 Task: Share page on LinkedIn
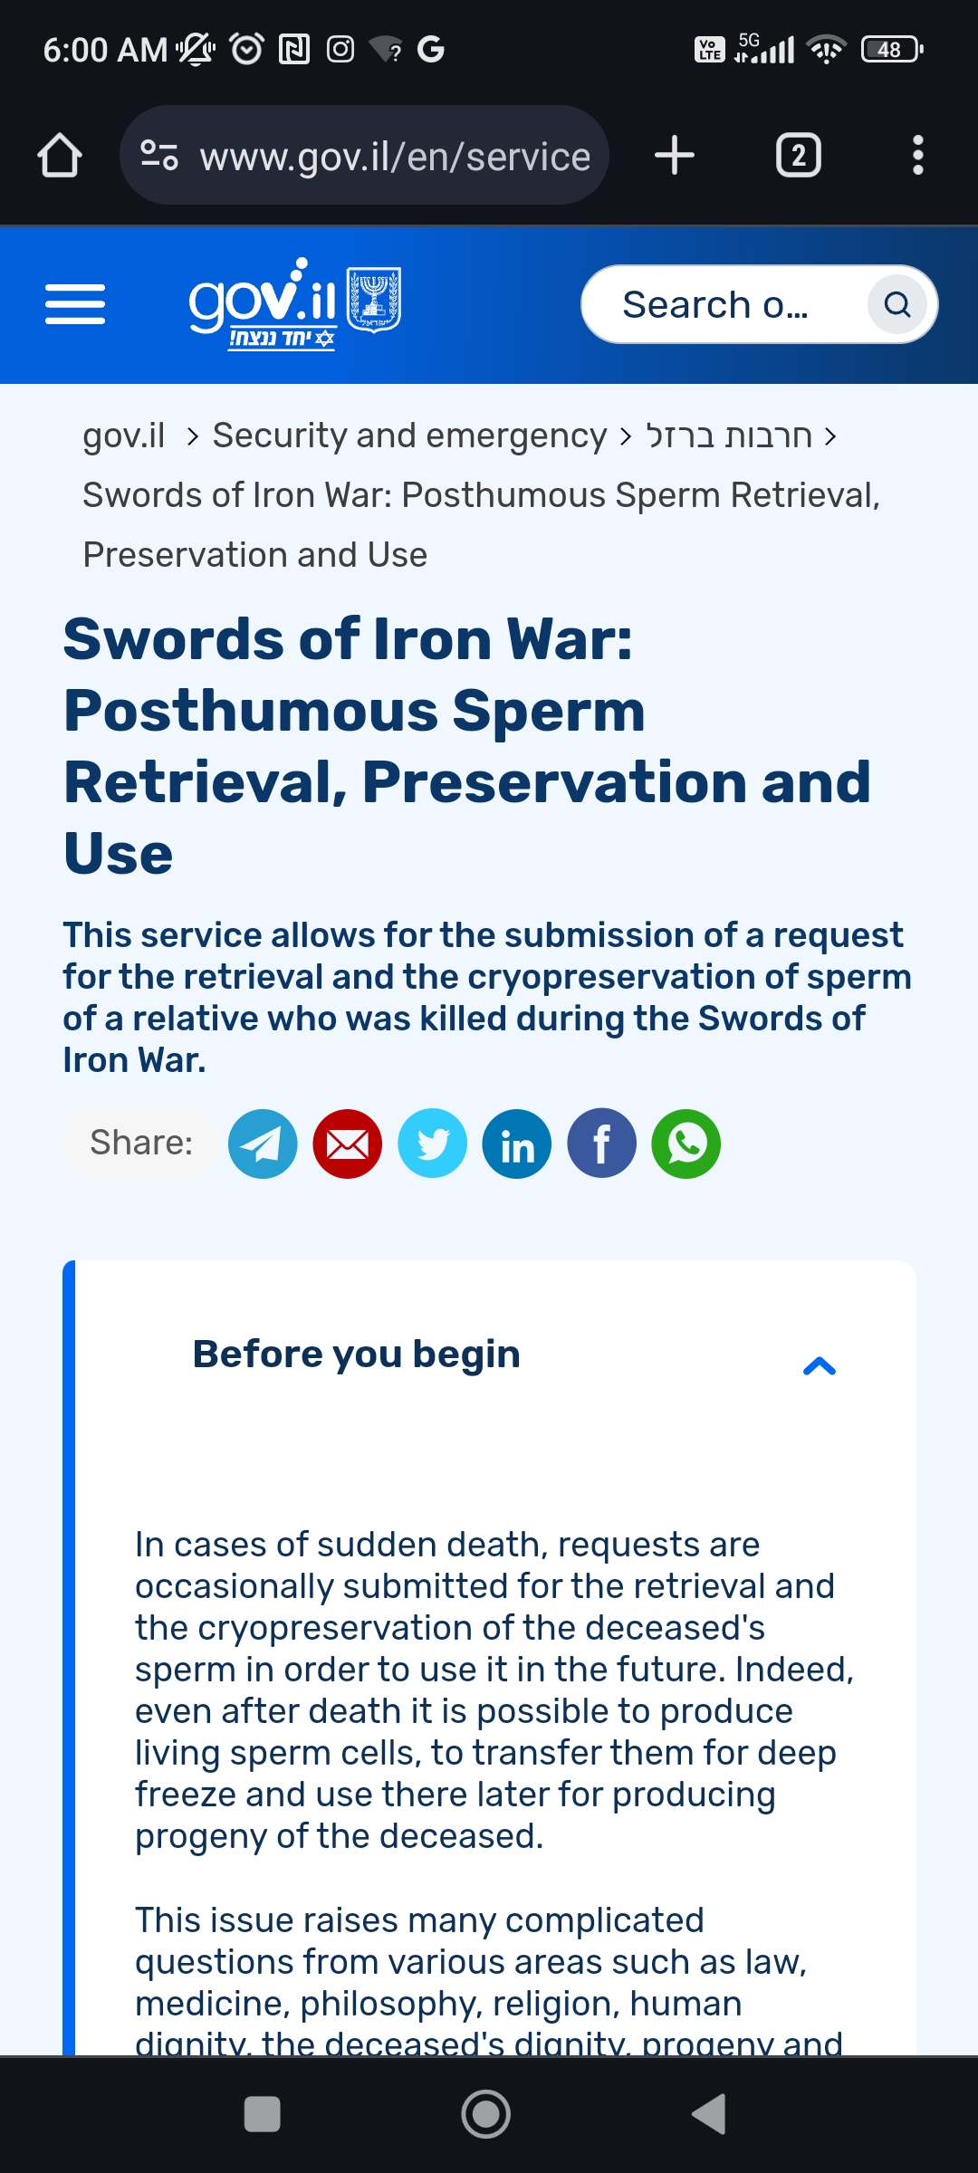[517, 1144]
